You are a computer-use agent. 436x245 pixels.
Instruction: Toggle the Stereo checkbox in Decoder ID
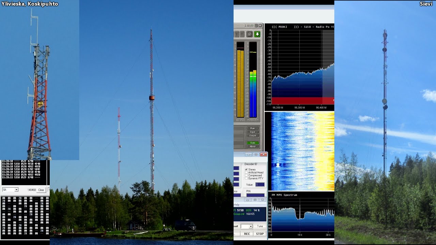246,169
